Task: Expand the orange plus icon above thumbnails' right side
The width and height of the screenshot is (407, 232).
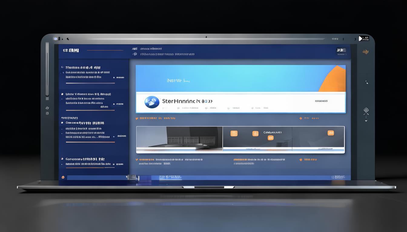Action: [x=301, y=118]
